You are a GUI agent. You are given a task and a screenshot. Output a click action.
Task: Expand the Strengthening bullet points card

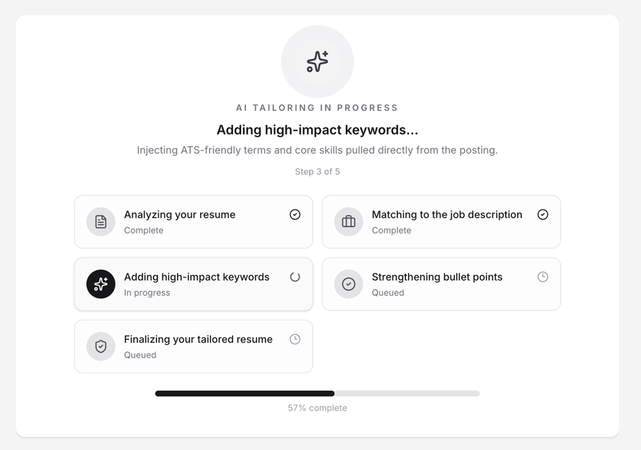tap(441, 284)
